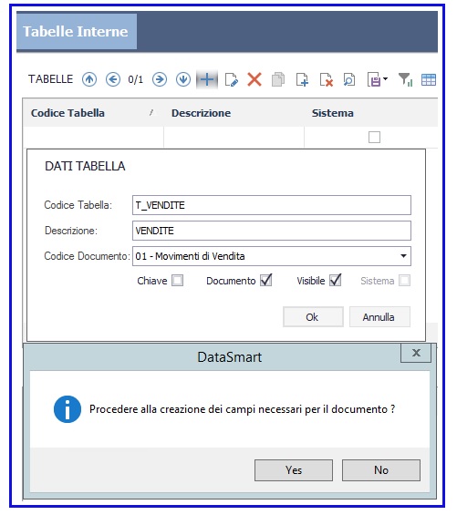Show grid view table icon
The height and width of the screenshot is (515, 457).
pos(429,80)
